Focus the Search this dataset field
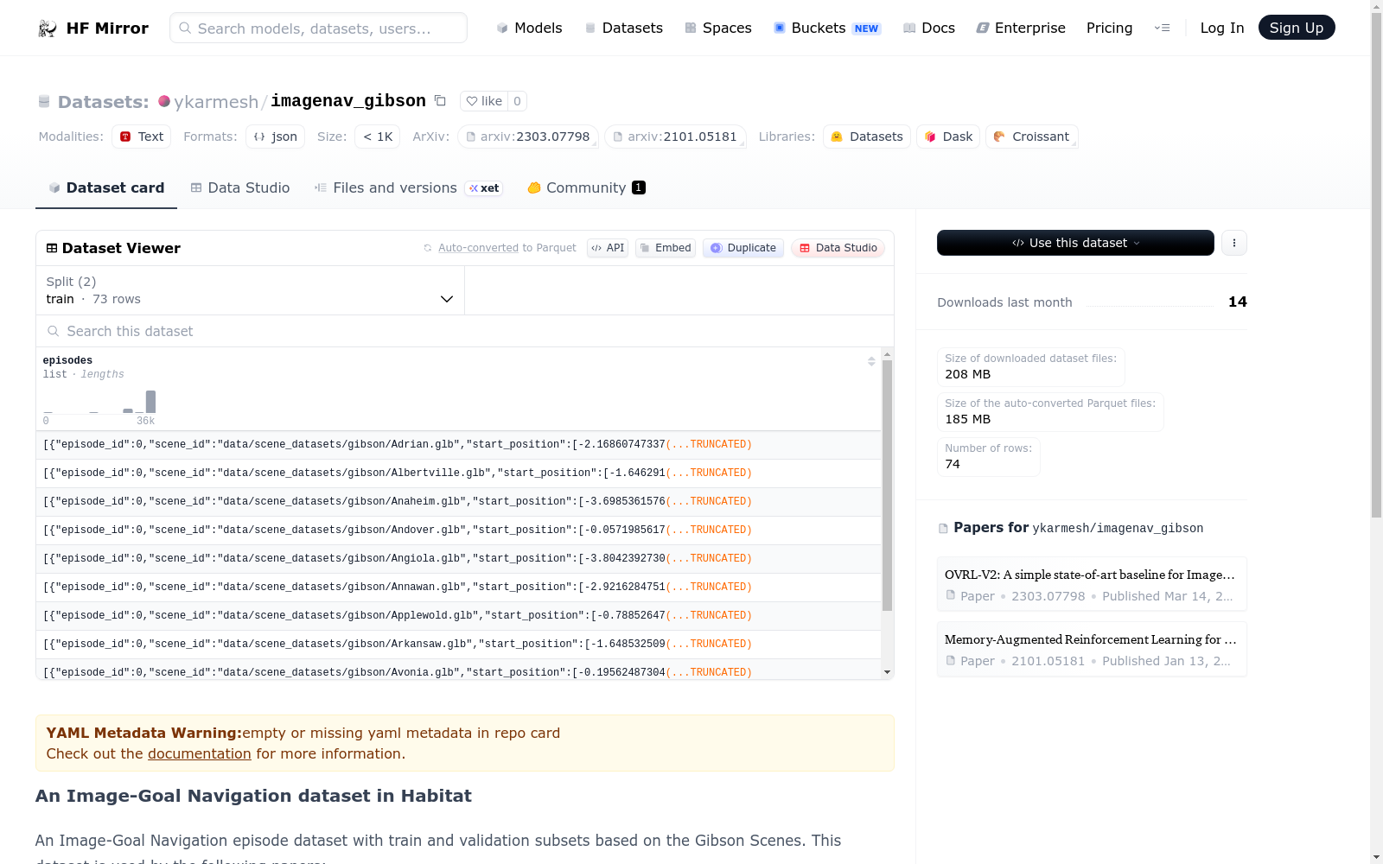Screen dimensions: 1383x864 point(465,331)
